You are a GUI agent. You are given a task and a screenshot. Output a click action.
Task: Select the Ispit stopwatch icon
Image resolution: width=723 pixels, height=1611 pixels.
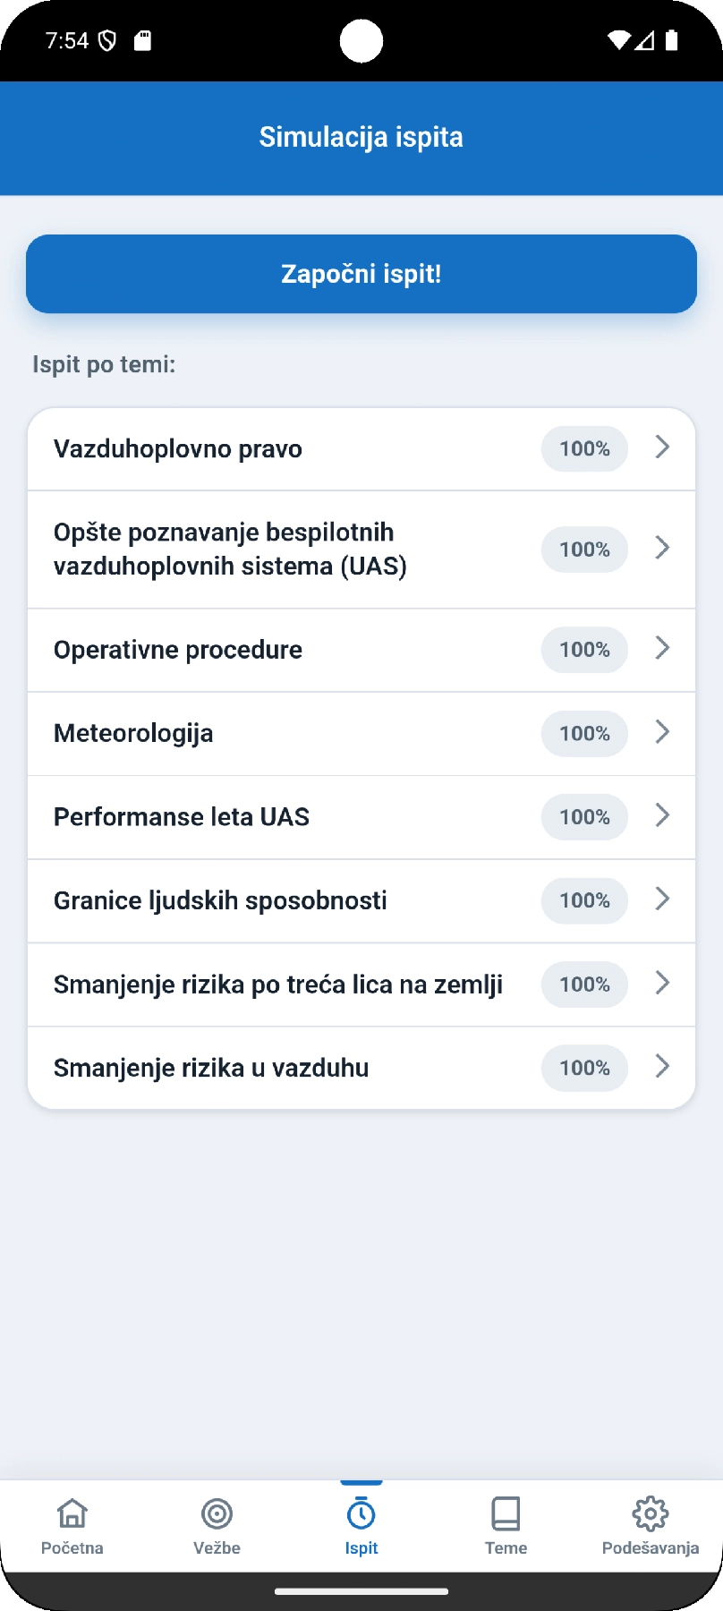[x=361, y=1513]
